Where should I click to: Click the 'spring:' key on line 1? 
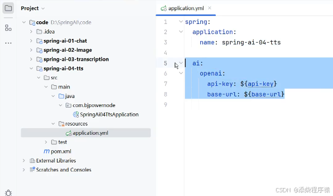[198, 22]
